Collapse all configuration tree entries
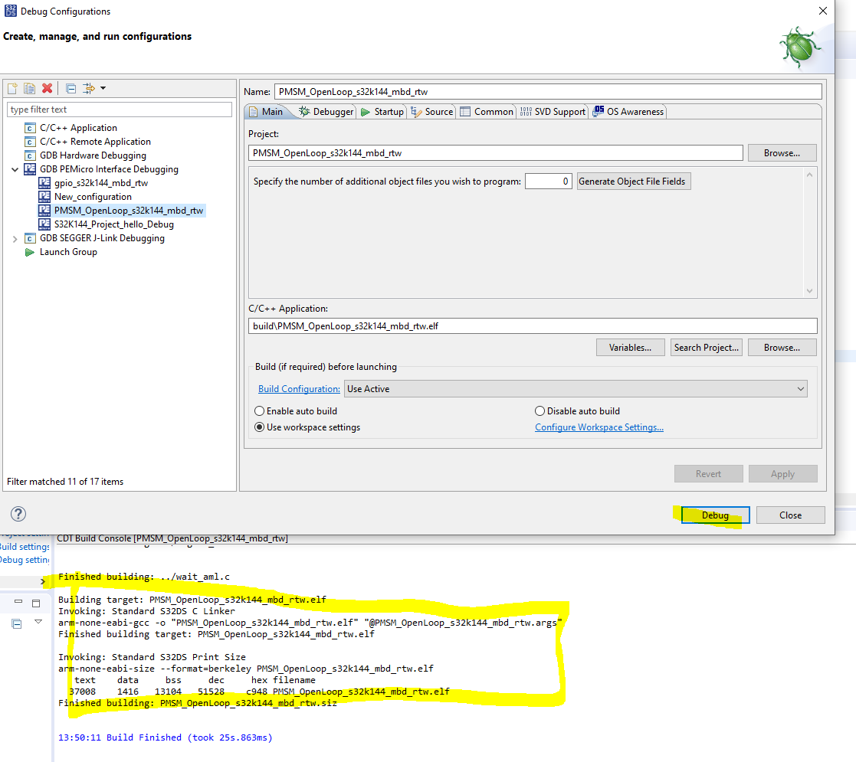The height and width of the screenshot is (762, 856). (x=69, y=88)
